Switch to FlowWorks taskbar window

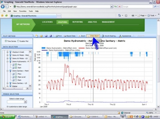[x=25, y=117]
